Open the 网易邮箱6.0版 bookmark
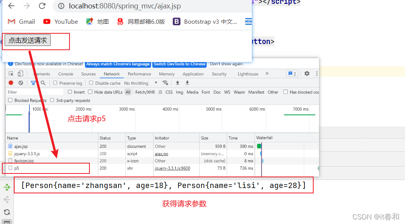 pyautogui.click(x=141, y=22)
